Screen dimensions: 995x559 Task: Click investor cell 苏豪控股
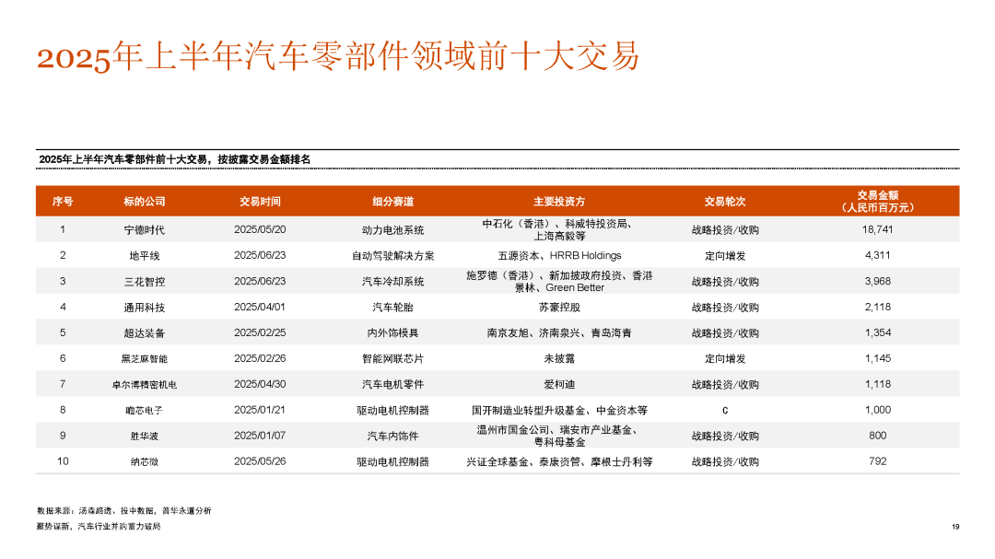coord(559,307)
